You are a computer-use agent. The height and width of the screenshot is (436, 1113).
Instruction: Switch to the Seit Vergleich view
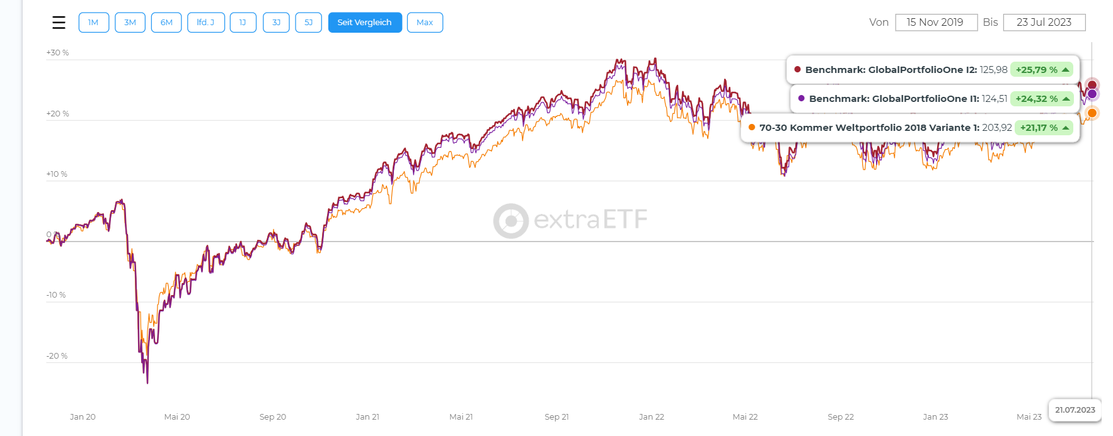point(364,23)
